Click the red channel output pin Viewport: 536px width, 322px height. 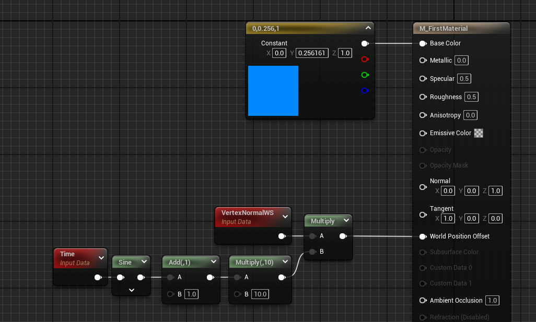click(x=365, y=59)
